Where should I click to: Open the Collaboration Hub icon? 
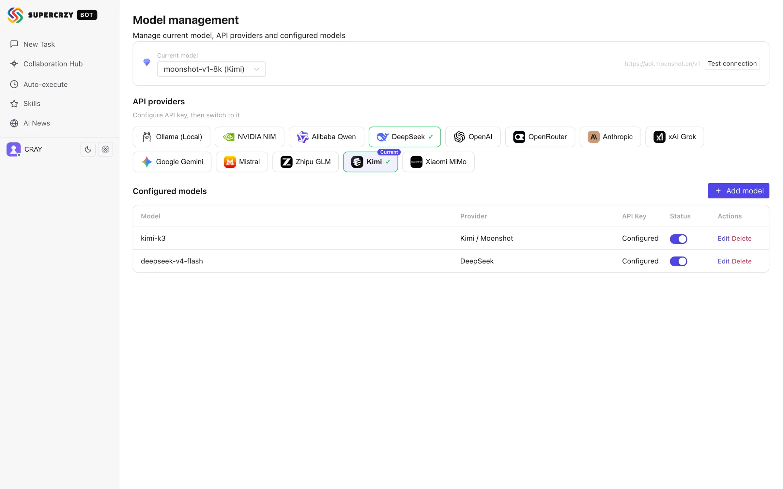tap(14, 64)
